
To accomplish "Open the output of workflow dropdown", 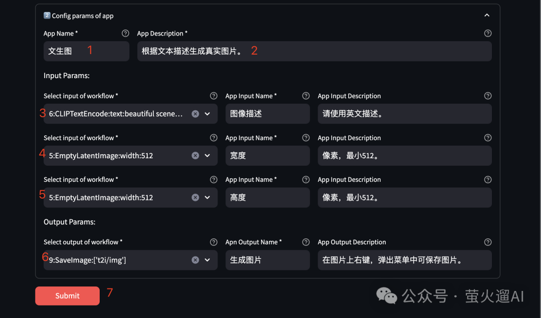I will coord(206,260).
